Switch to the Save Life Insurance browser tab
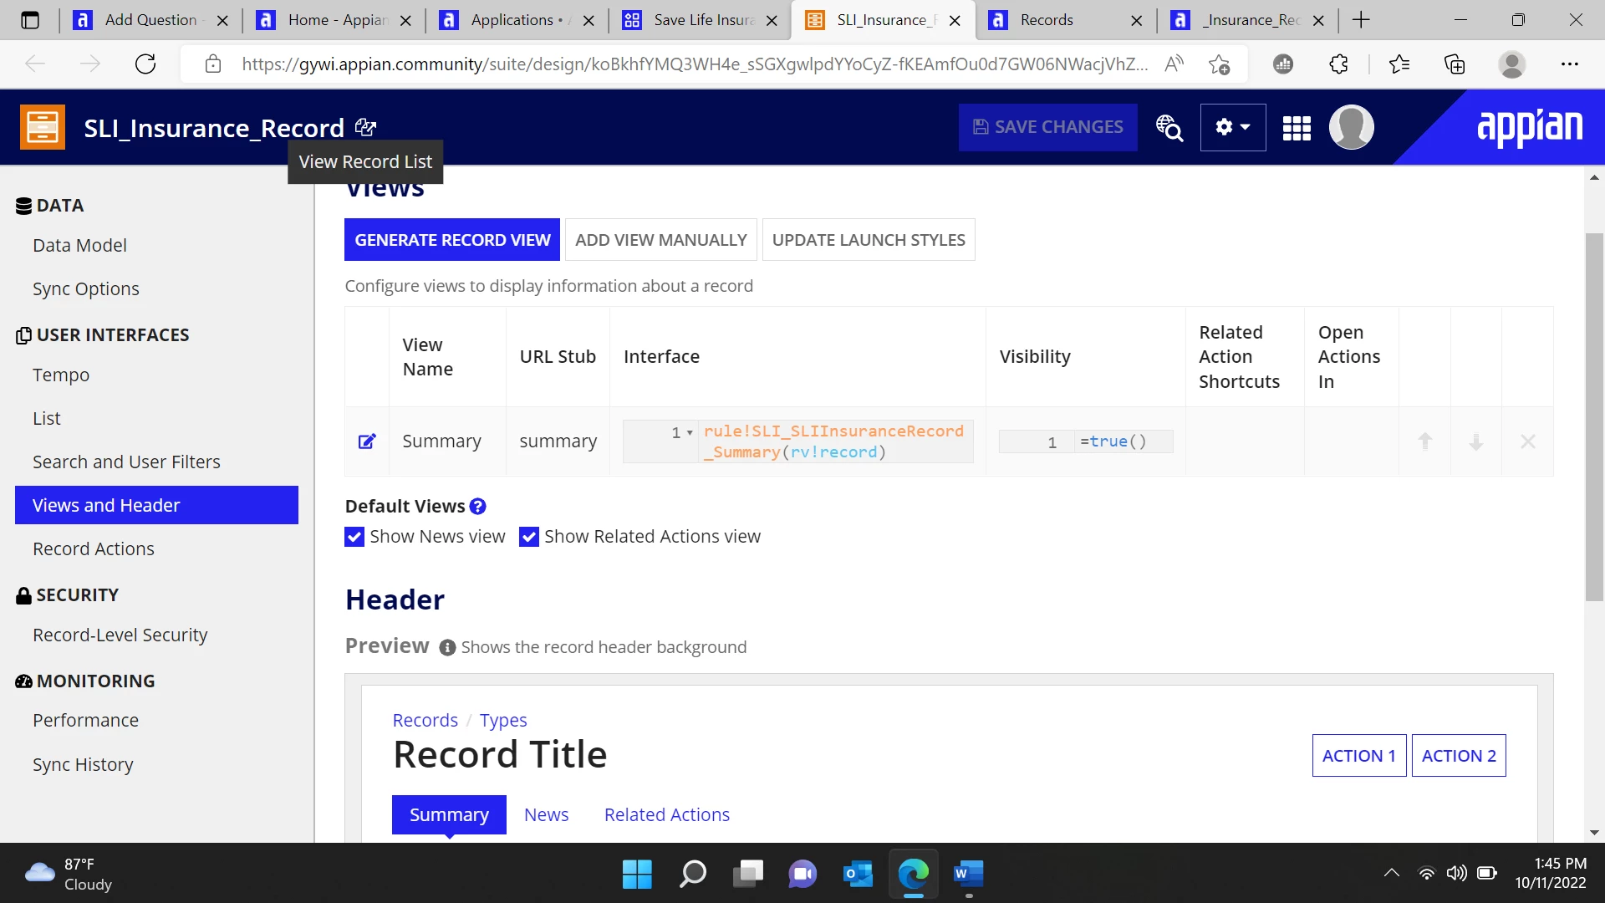Viewport: 1605px width, 903px height. tap(702, 20)
